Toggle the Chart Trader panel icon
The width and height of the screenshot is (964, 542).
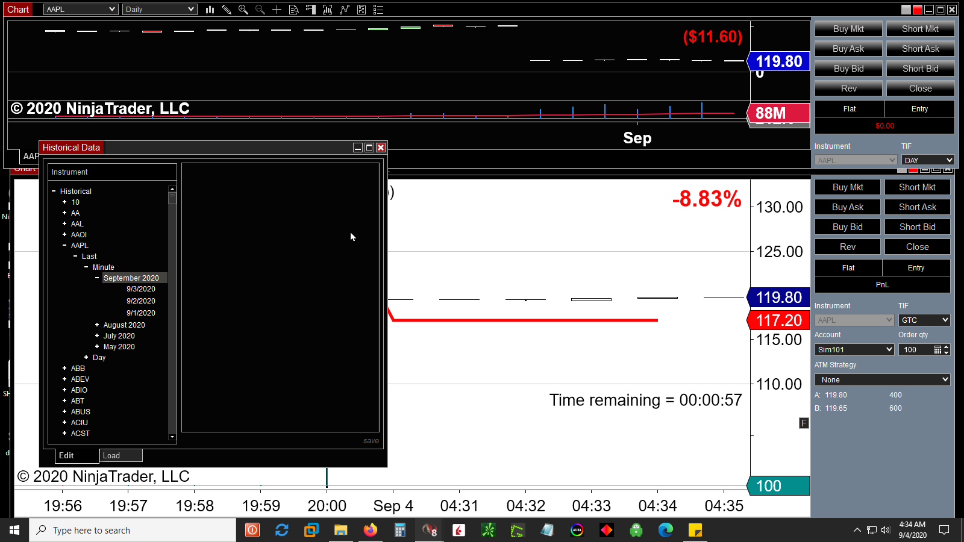tap(311, 10)
